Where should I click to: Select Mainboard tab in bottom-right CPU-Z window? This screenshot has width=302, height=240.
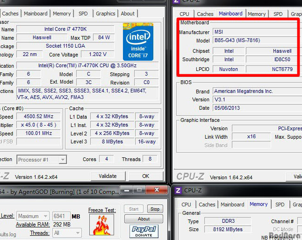coord(232,205)
